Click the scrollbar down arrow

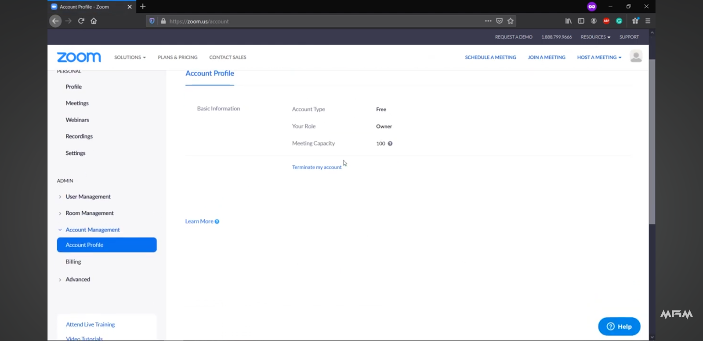[x=652, y=337]
